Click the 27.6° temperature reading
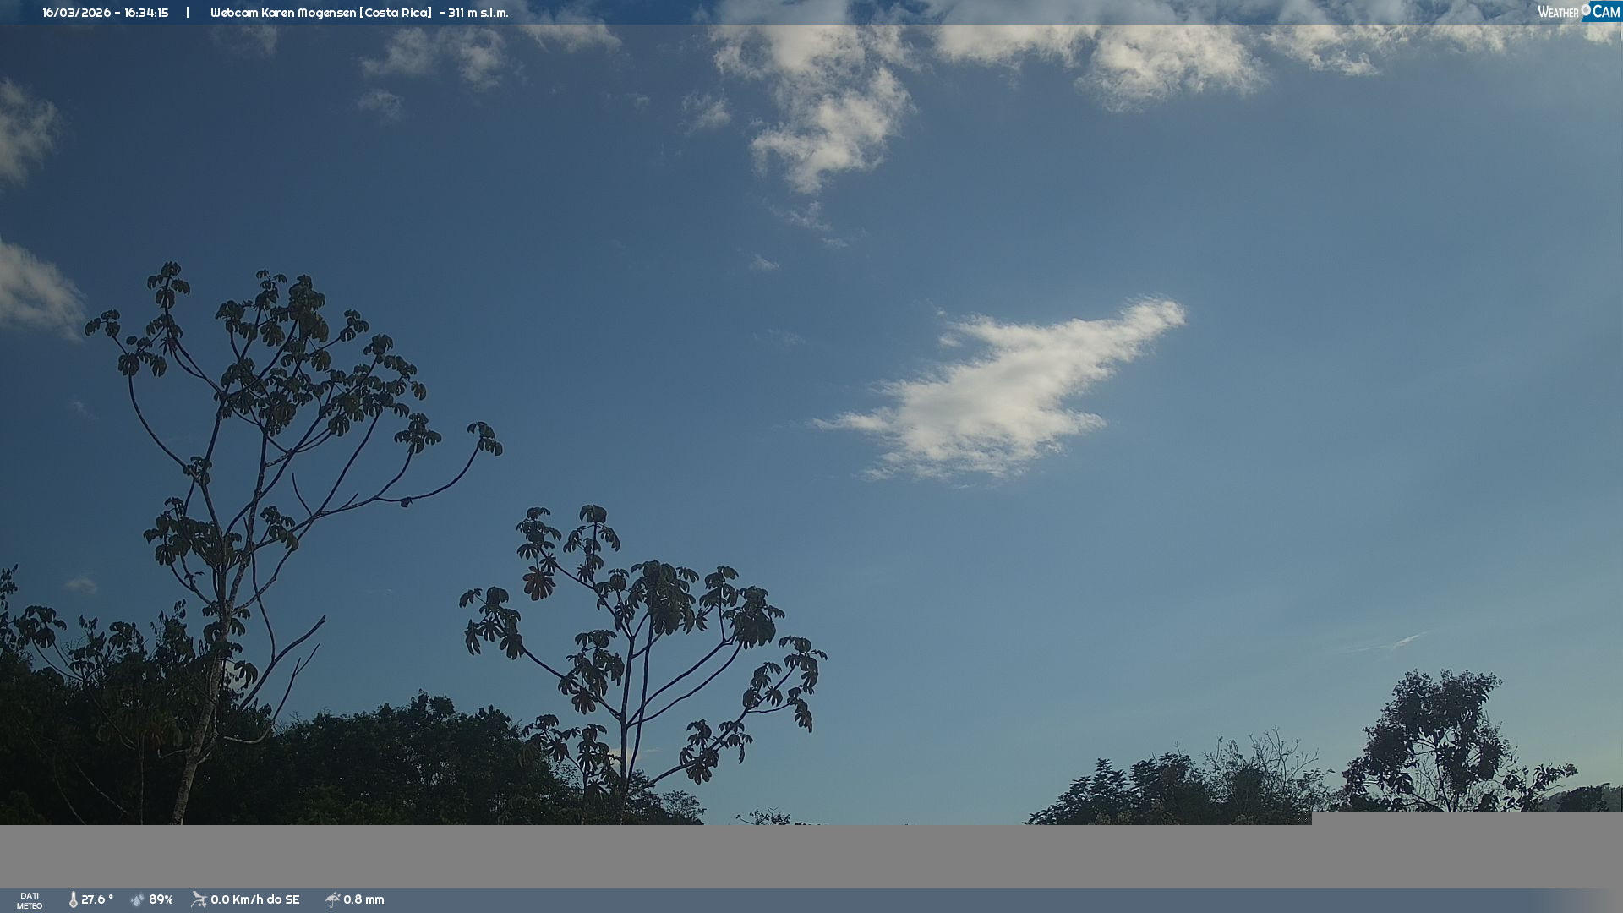This screenshot has height=913, width=1623. (97, 899)
